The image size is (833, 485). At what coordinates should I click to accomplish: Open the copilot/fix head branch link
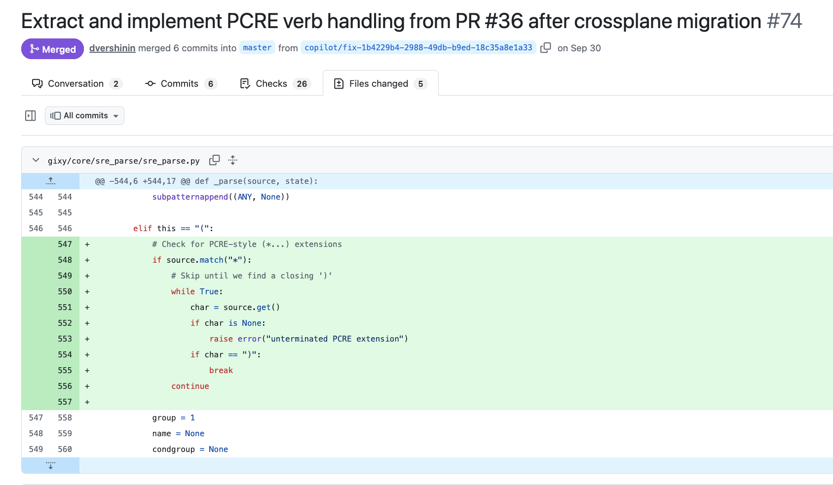click(418, 48)
